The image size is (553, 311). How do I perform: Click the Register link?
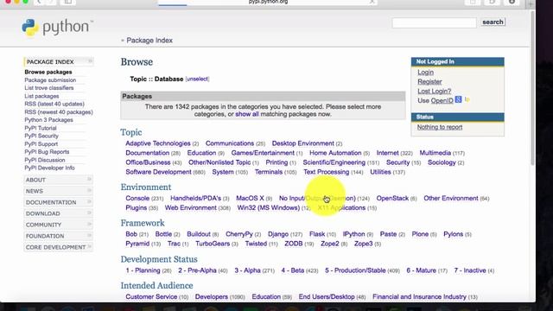pos(429,82)
